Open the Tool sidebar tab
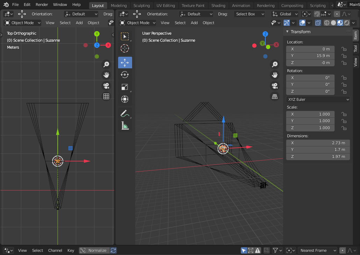 pyautogui.click(x=356, y=49)
